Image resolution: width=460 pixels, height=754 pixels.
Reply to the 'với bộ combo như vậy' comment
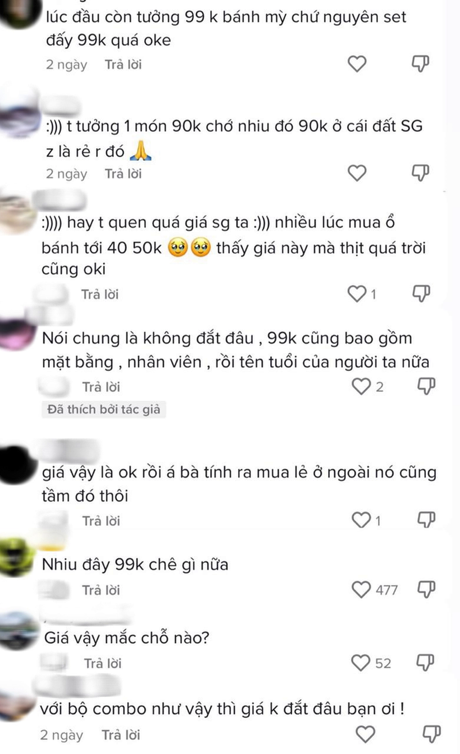pyautogui.click(x=121, y=735)
